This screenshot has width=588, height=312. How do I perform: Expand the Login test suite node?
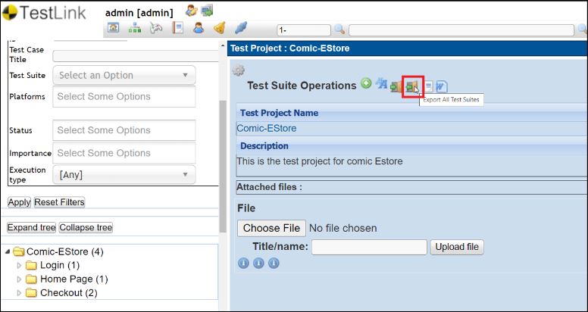click(20, 265)
